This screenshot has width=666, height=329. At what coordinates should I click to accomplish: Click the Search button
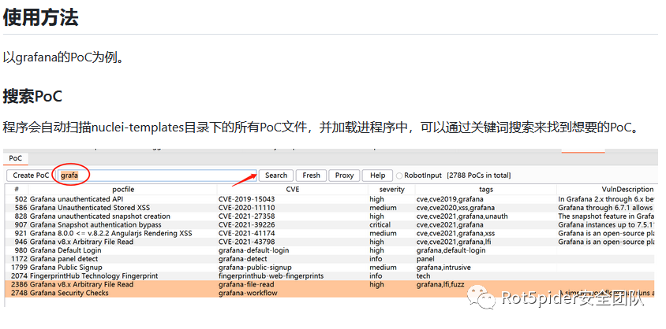click(276, 176)
